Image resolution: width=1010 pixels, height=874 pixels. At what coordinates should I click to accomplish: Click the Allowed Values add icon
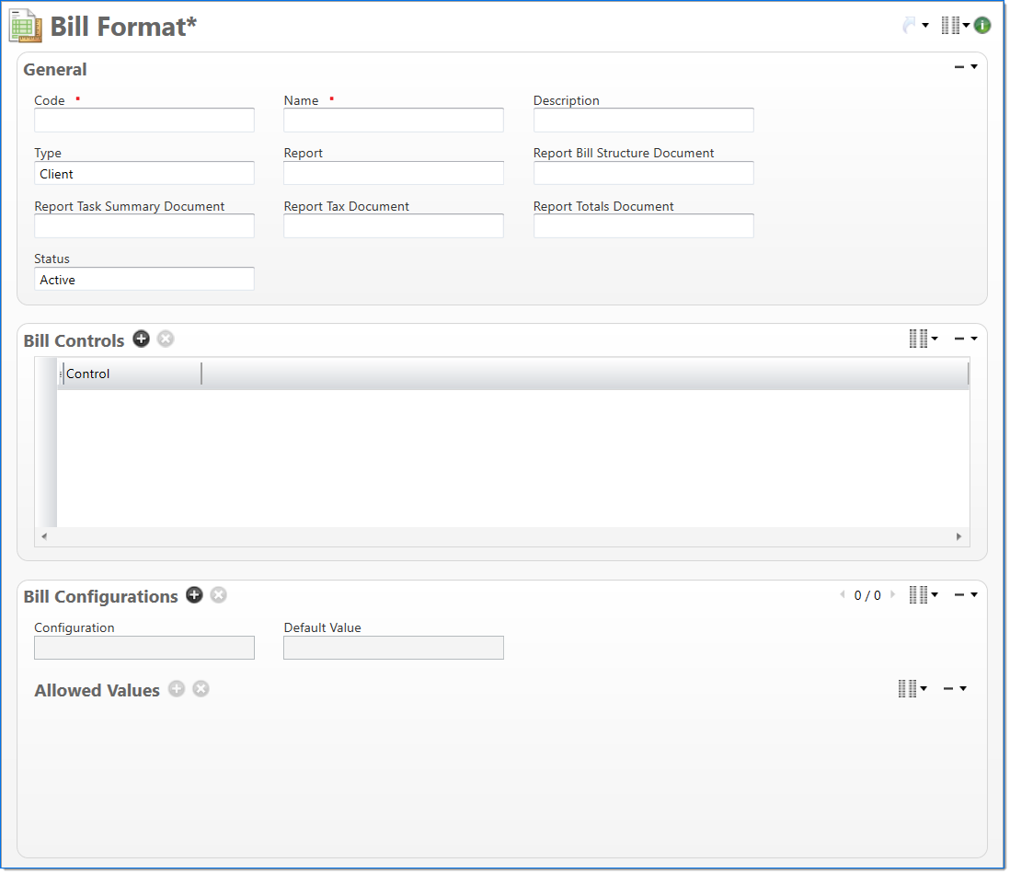pyautogui.click(x=177, y=689)
